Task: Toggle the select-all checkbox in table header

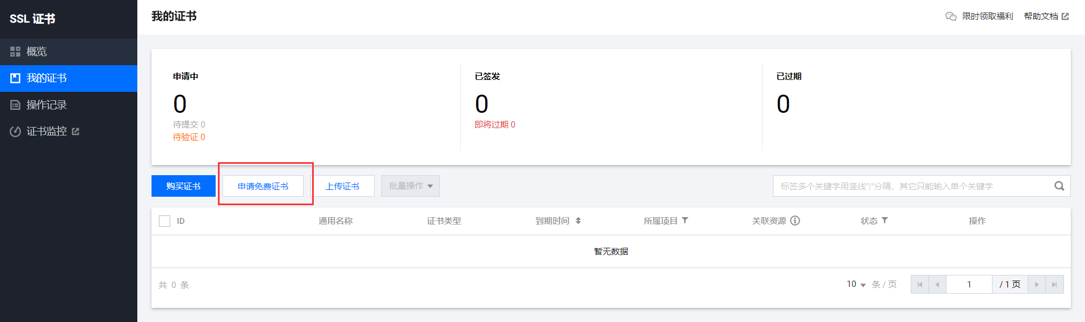Action: point(165,221)
